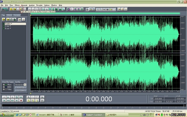Viewport: 187px width, 117px height.
Task: Open the Favorites menu
Action: [x=39, y=5]
